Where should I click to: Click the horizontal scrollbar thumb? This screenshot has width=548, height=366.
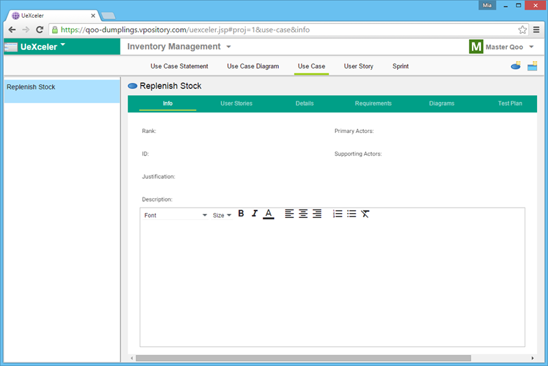pos(303,358)
